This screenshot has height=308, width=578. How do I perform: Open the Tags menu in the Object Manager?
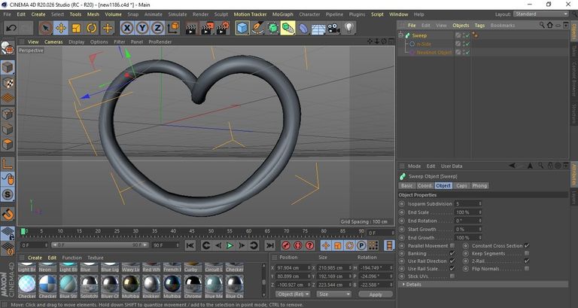click(479, 26)
